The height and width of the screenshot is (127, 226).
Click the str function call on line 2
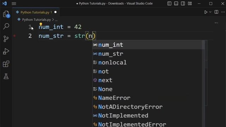[x=79, y=36]
